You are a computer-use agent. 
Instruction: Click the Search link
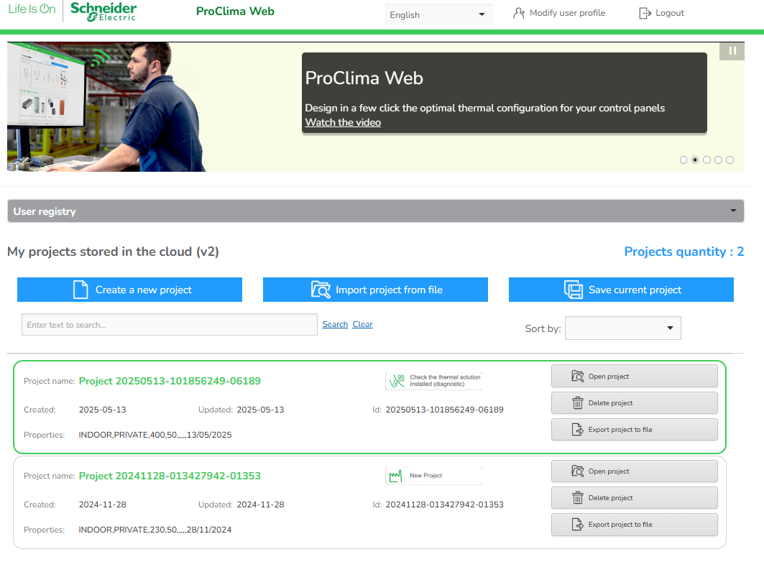(x=335, y=324)
